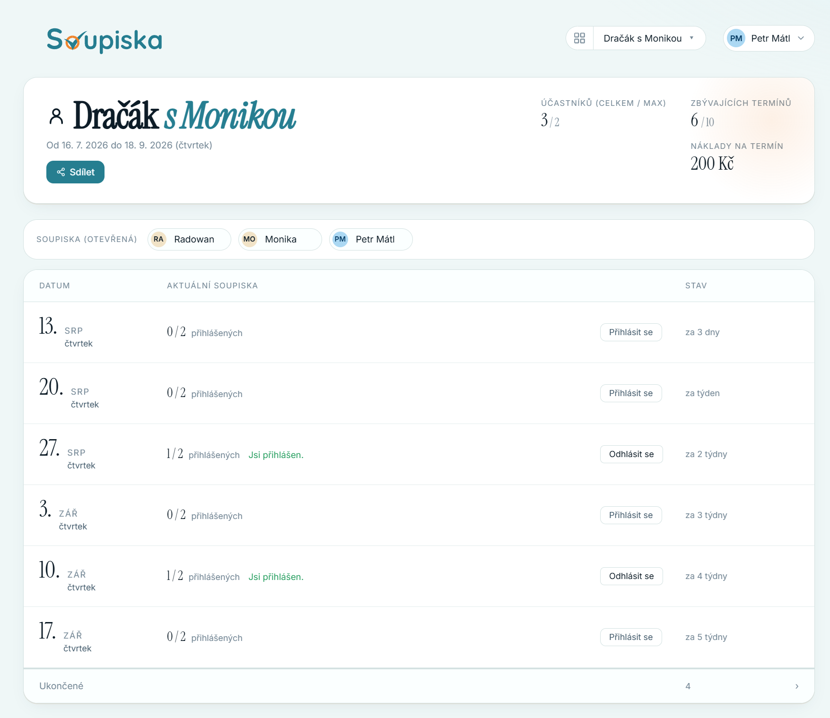830x718 pixels.
Task: Select the Monika roster chip
Action: [x=280, y=239]
